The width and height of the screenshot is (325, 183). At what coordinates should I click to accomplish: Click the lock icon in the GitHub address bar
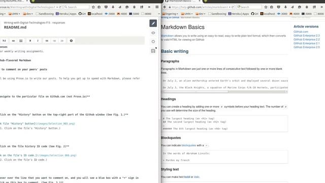(170, 7)
